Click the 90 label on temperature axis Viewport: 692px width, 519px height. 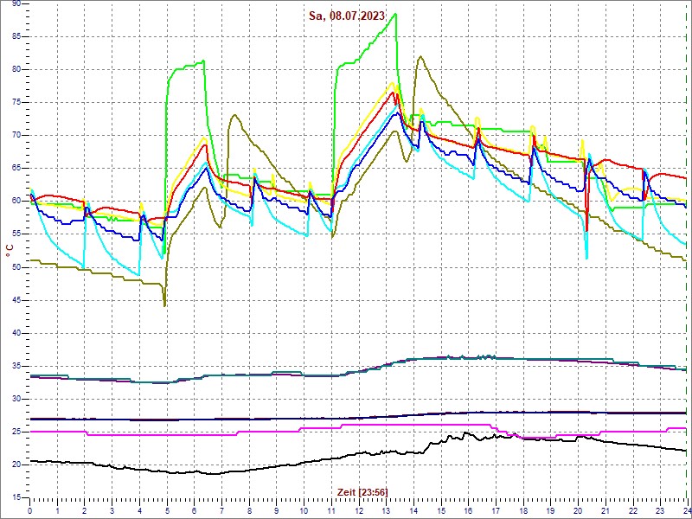(17, 5)
